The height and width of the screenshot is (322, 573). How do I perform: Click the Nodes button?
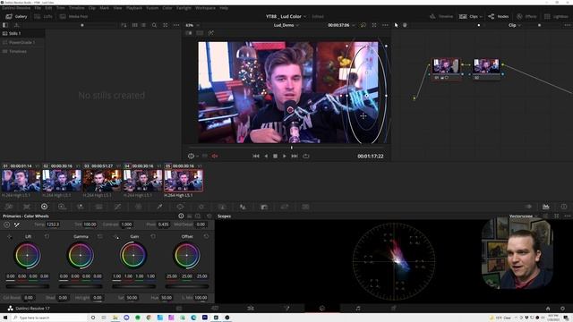[499, 16]
